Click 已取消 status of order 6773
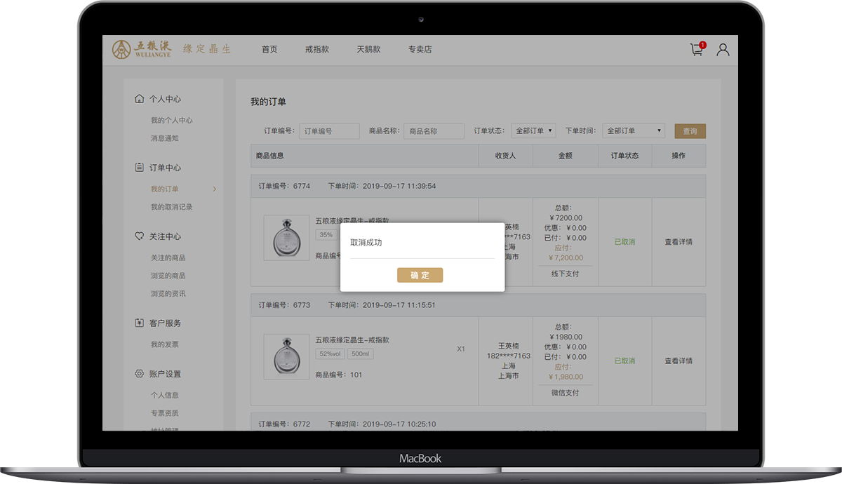The width and height of the screenshot is (842, 484). pos(624,361)
